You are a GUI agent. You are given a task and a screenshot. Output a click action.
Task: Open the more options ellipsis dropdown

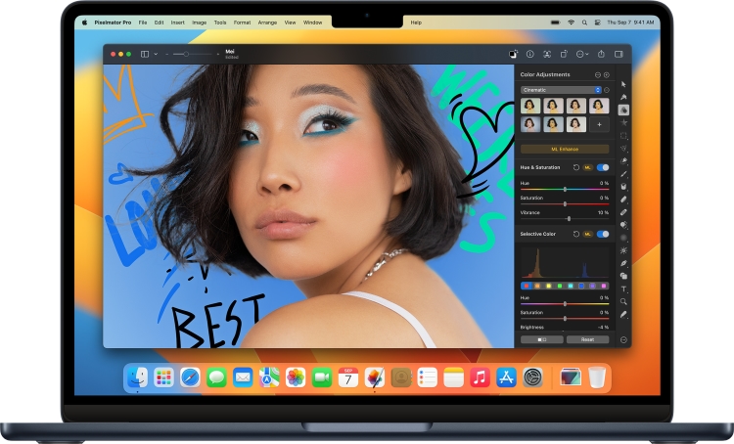[583, 54]
